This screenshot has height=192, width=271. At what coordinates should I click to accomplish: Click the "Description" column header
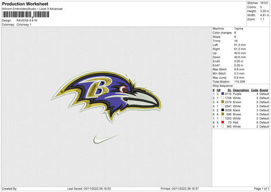tap(241, 90)
